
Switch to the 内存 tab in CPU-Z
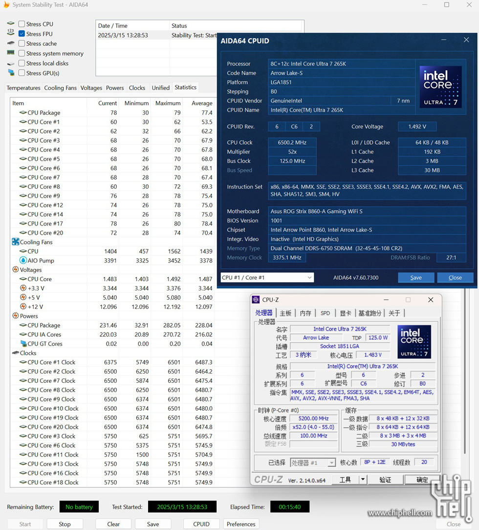click(x=305, y=313)
